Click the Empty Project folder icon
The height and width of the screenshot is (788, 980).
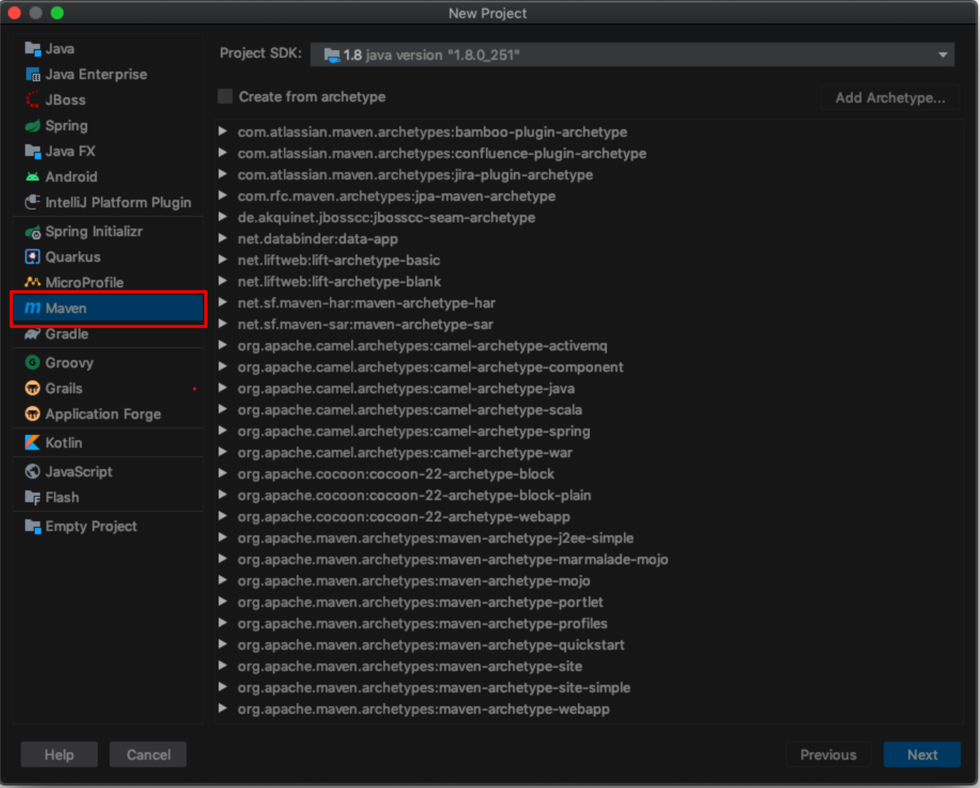(33, 526)
